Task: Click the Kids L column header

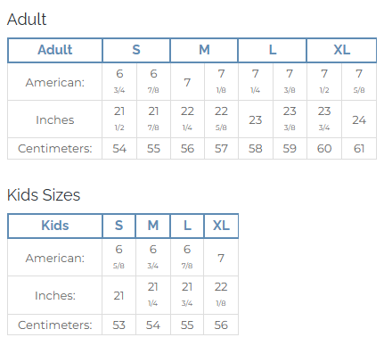Action: 187,226
